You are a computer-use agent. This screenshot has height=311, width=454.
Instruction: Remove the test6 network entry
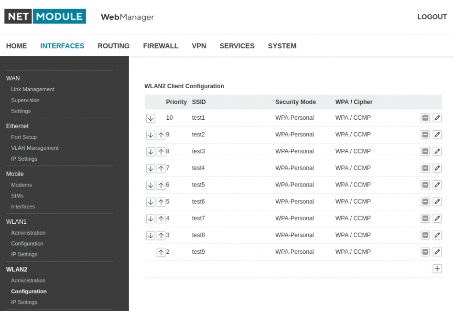click(425, 202)
